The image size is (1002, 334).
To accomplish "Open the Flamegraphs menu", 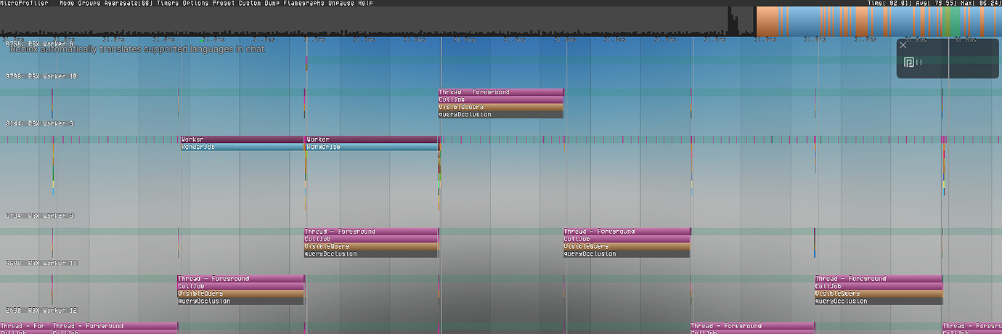I will pos(304,3).
